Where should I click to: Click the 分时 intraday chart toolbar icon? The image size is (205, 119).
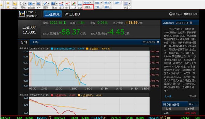(67, 5)
